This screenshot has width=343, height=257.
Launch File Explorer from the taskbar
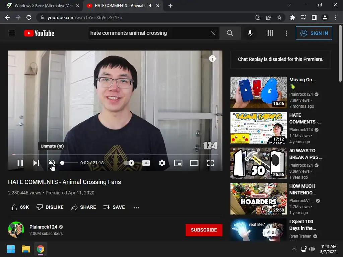(25, 249)
